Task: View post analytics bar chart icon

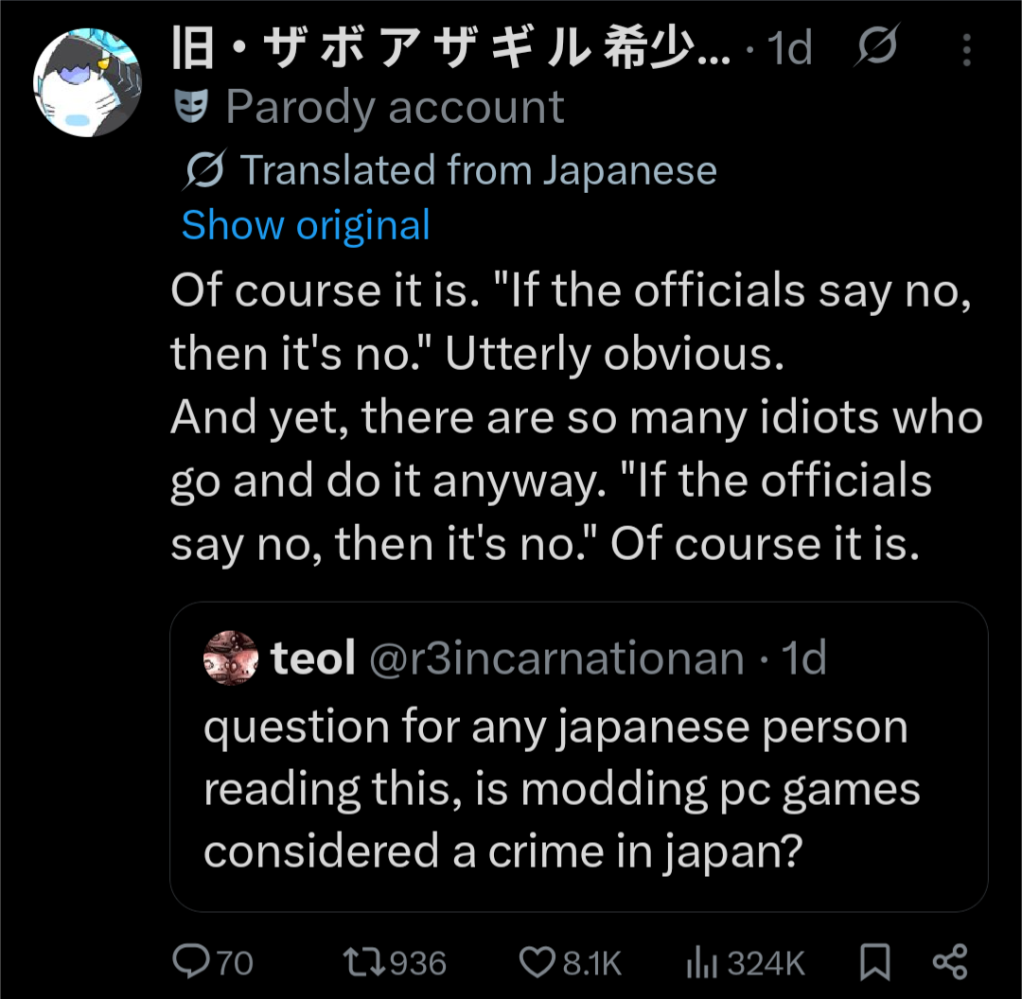Action: click(x=699, y=962)
